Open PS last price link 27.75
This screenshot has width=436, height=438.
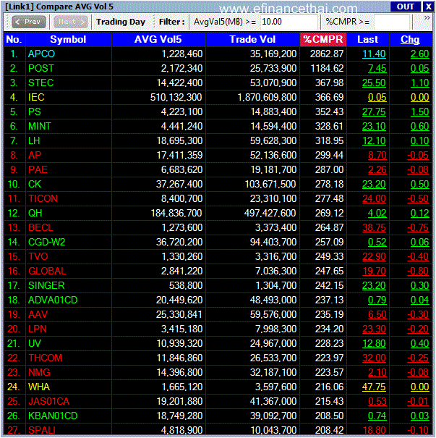374,111
